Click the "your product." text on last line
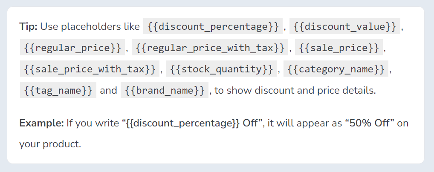The width and height of the screenshot is (434, 172). [x=50, y=144]
